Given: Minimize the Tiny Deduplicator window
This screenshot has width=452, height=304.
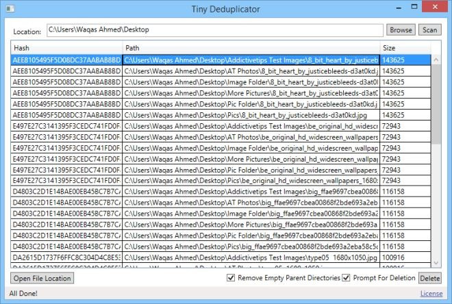Looking at the screenshot, I should [399, 8].
